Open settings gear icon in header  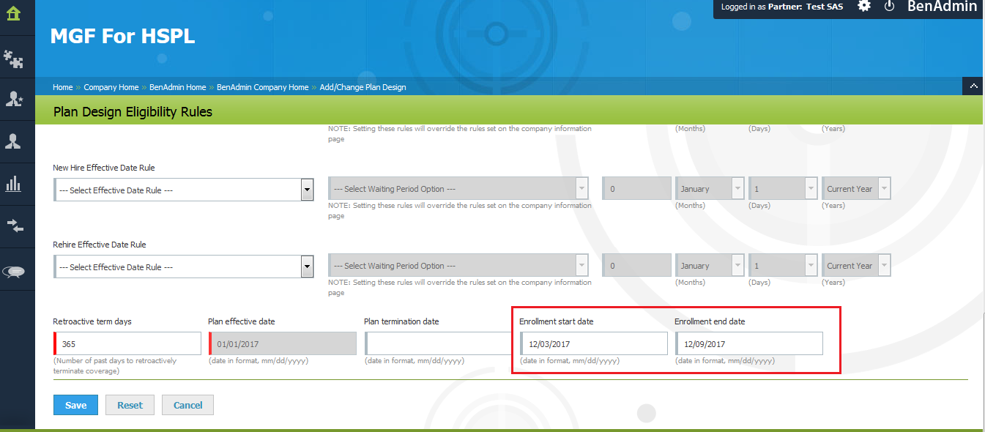[864, 7]
